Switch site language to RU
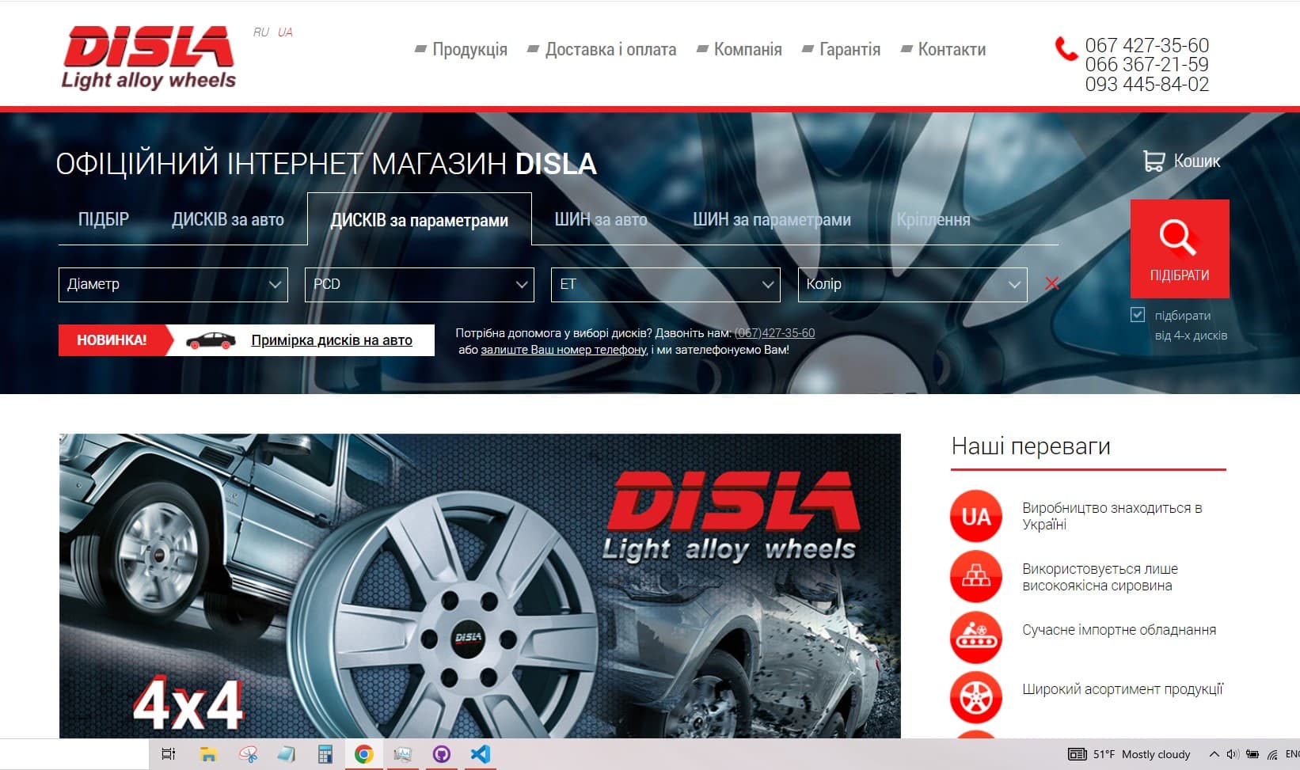Viewport: 1300px width, 770px height. pos(260,32)
